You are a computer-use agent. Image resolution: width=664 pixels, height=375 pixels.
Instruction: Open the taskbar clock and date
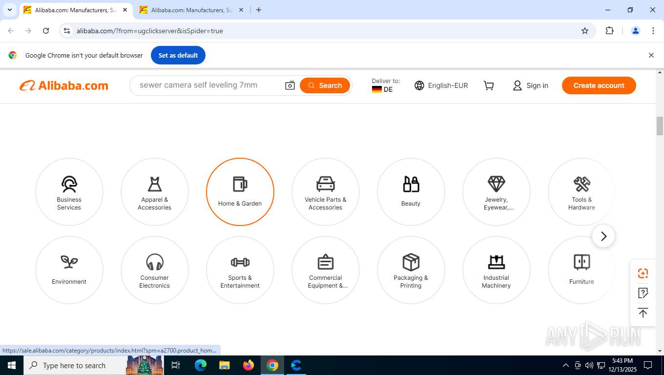(x=622, y=365)
